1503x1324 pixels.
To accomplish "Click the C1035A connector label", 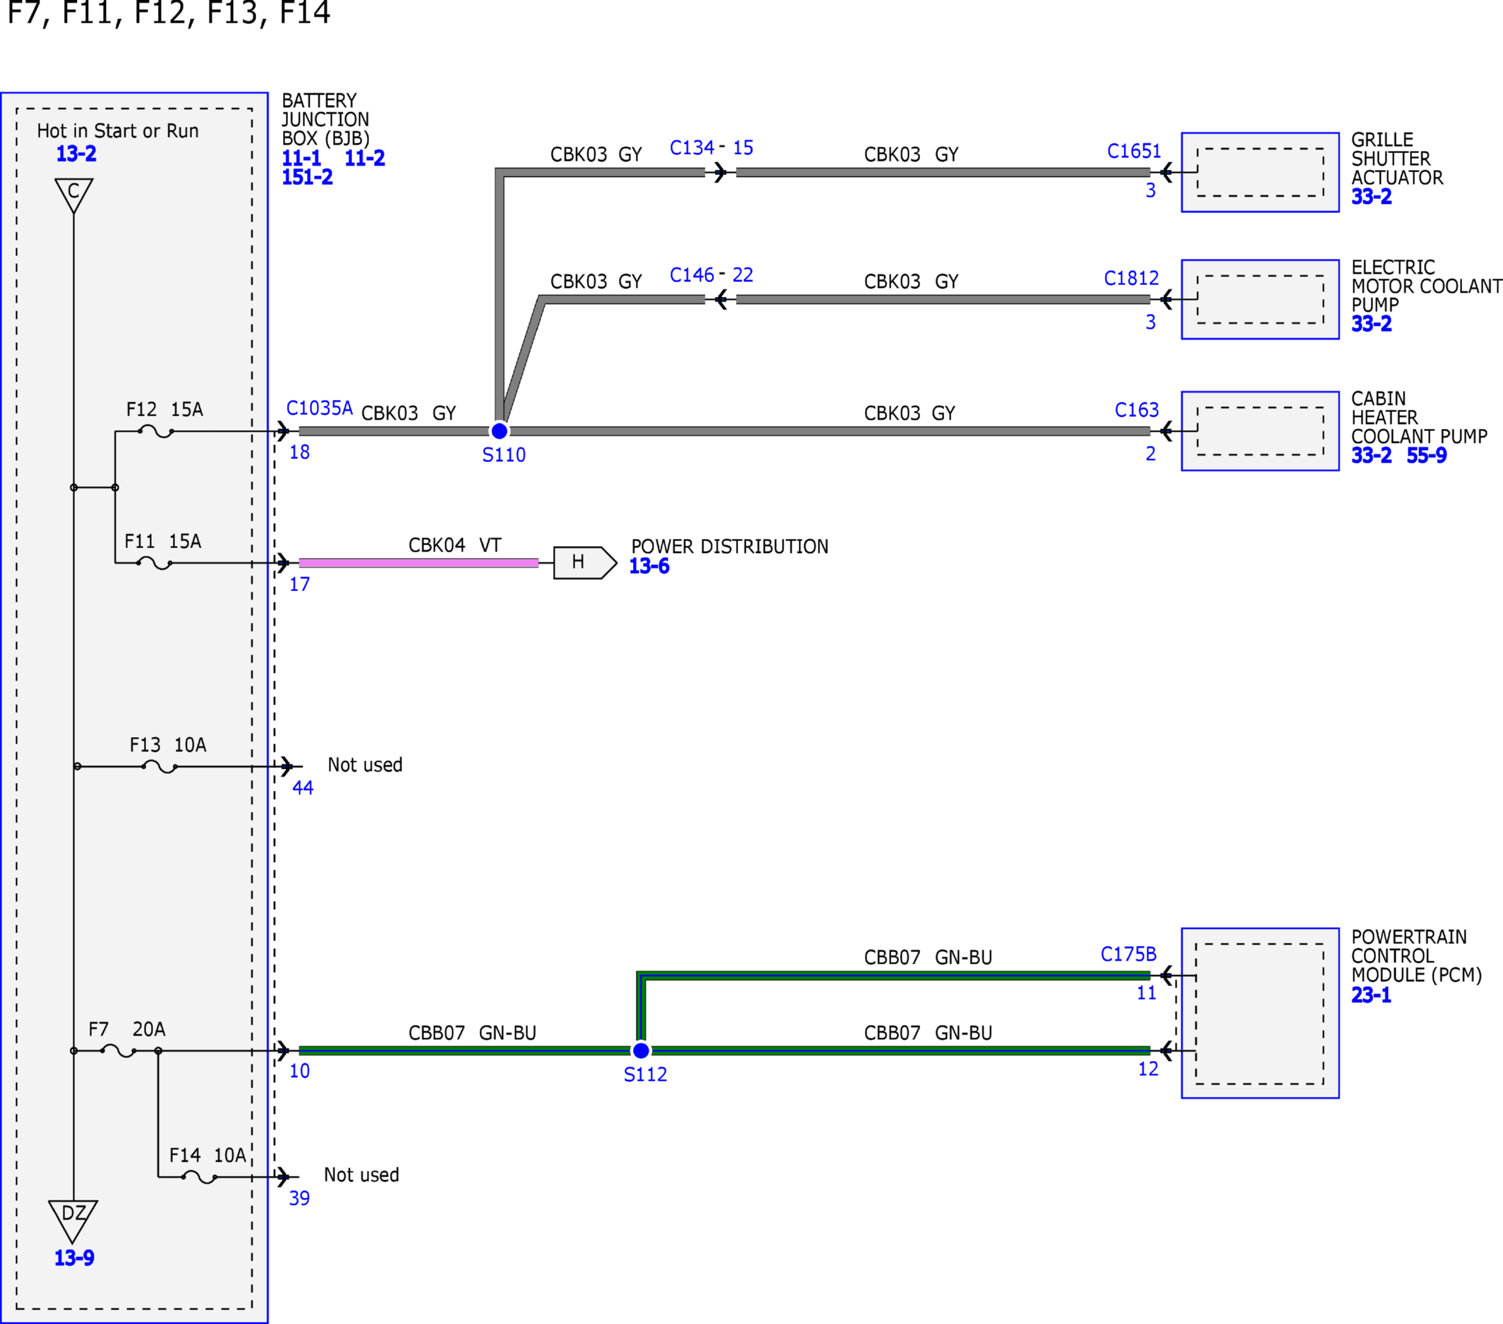I will point(319,408).
